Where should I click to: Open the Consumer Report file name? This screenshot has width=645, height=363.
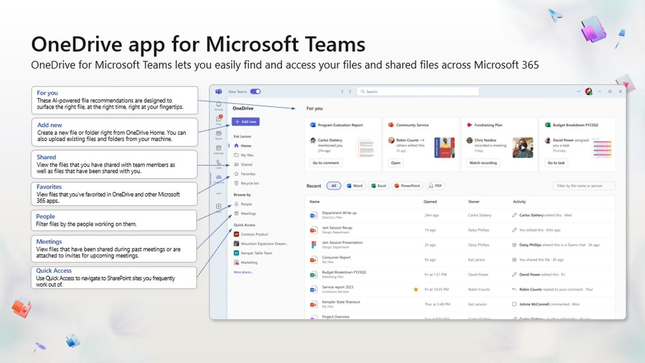click(336, 257)
